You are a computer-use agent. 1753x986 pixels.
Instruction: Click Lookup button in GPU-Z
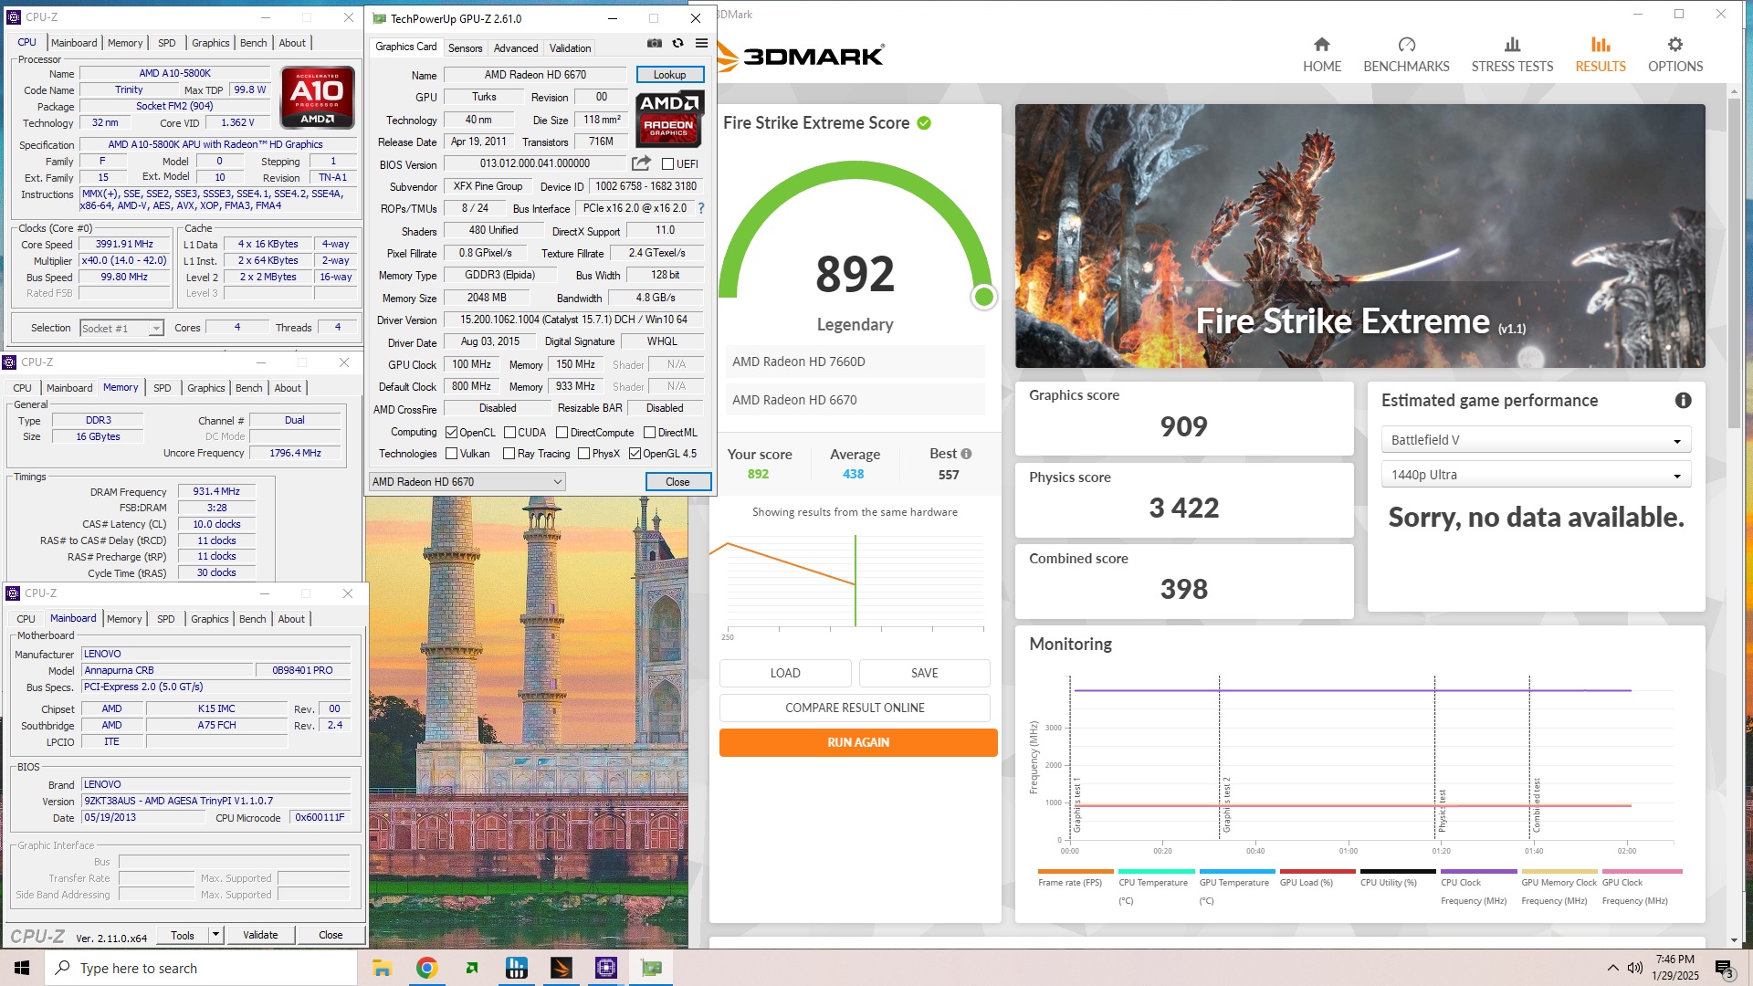(x=669, y=75)
